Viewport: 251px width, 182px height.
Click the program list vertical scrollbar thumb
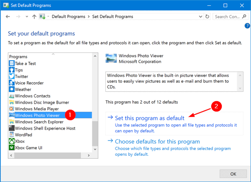tap(95, 134)
